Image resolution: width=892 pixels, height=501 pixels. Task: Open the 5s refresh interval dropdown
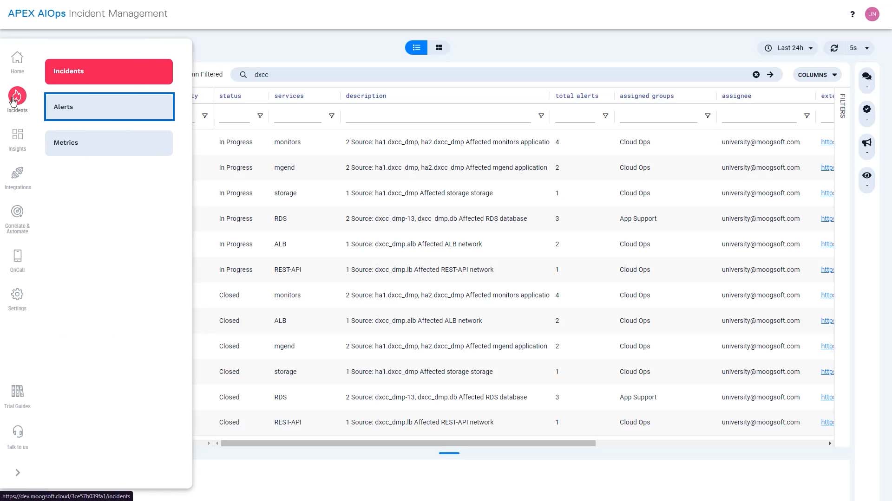pyautogui.click(x=859, y=48)
